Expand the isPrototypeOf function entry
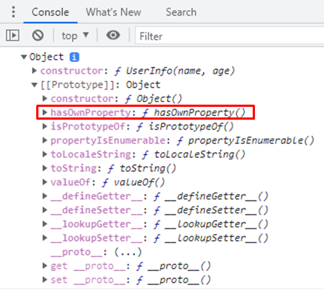This screenshot has height=290, width=324. click(45, 126)
